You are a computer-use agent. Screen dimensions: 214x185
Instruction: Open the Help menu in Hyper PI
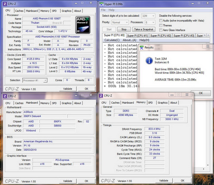[111, 10]
